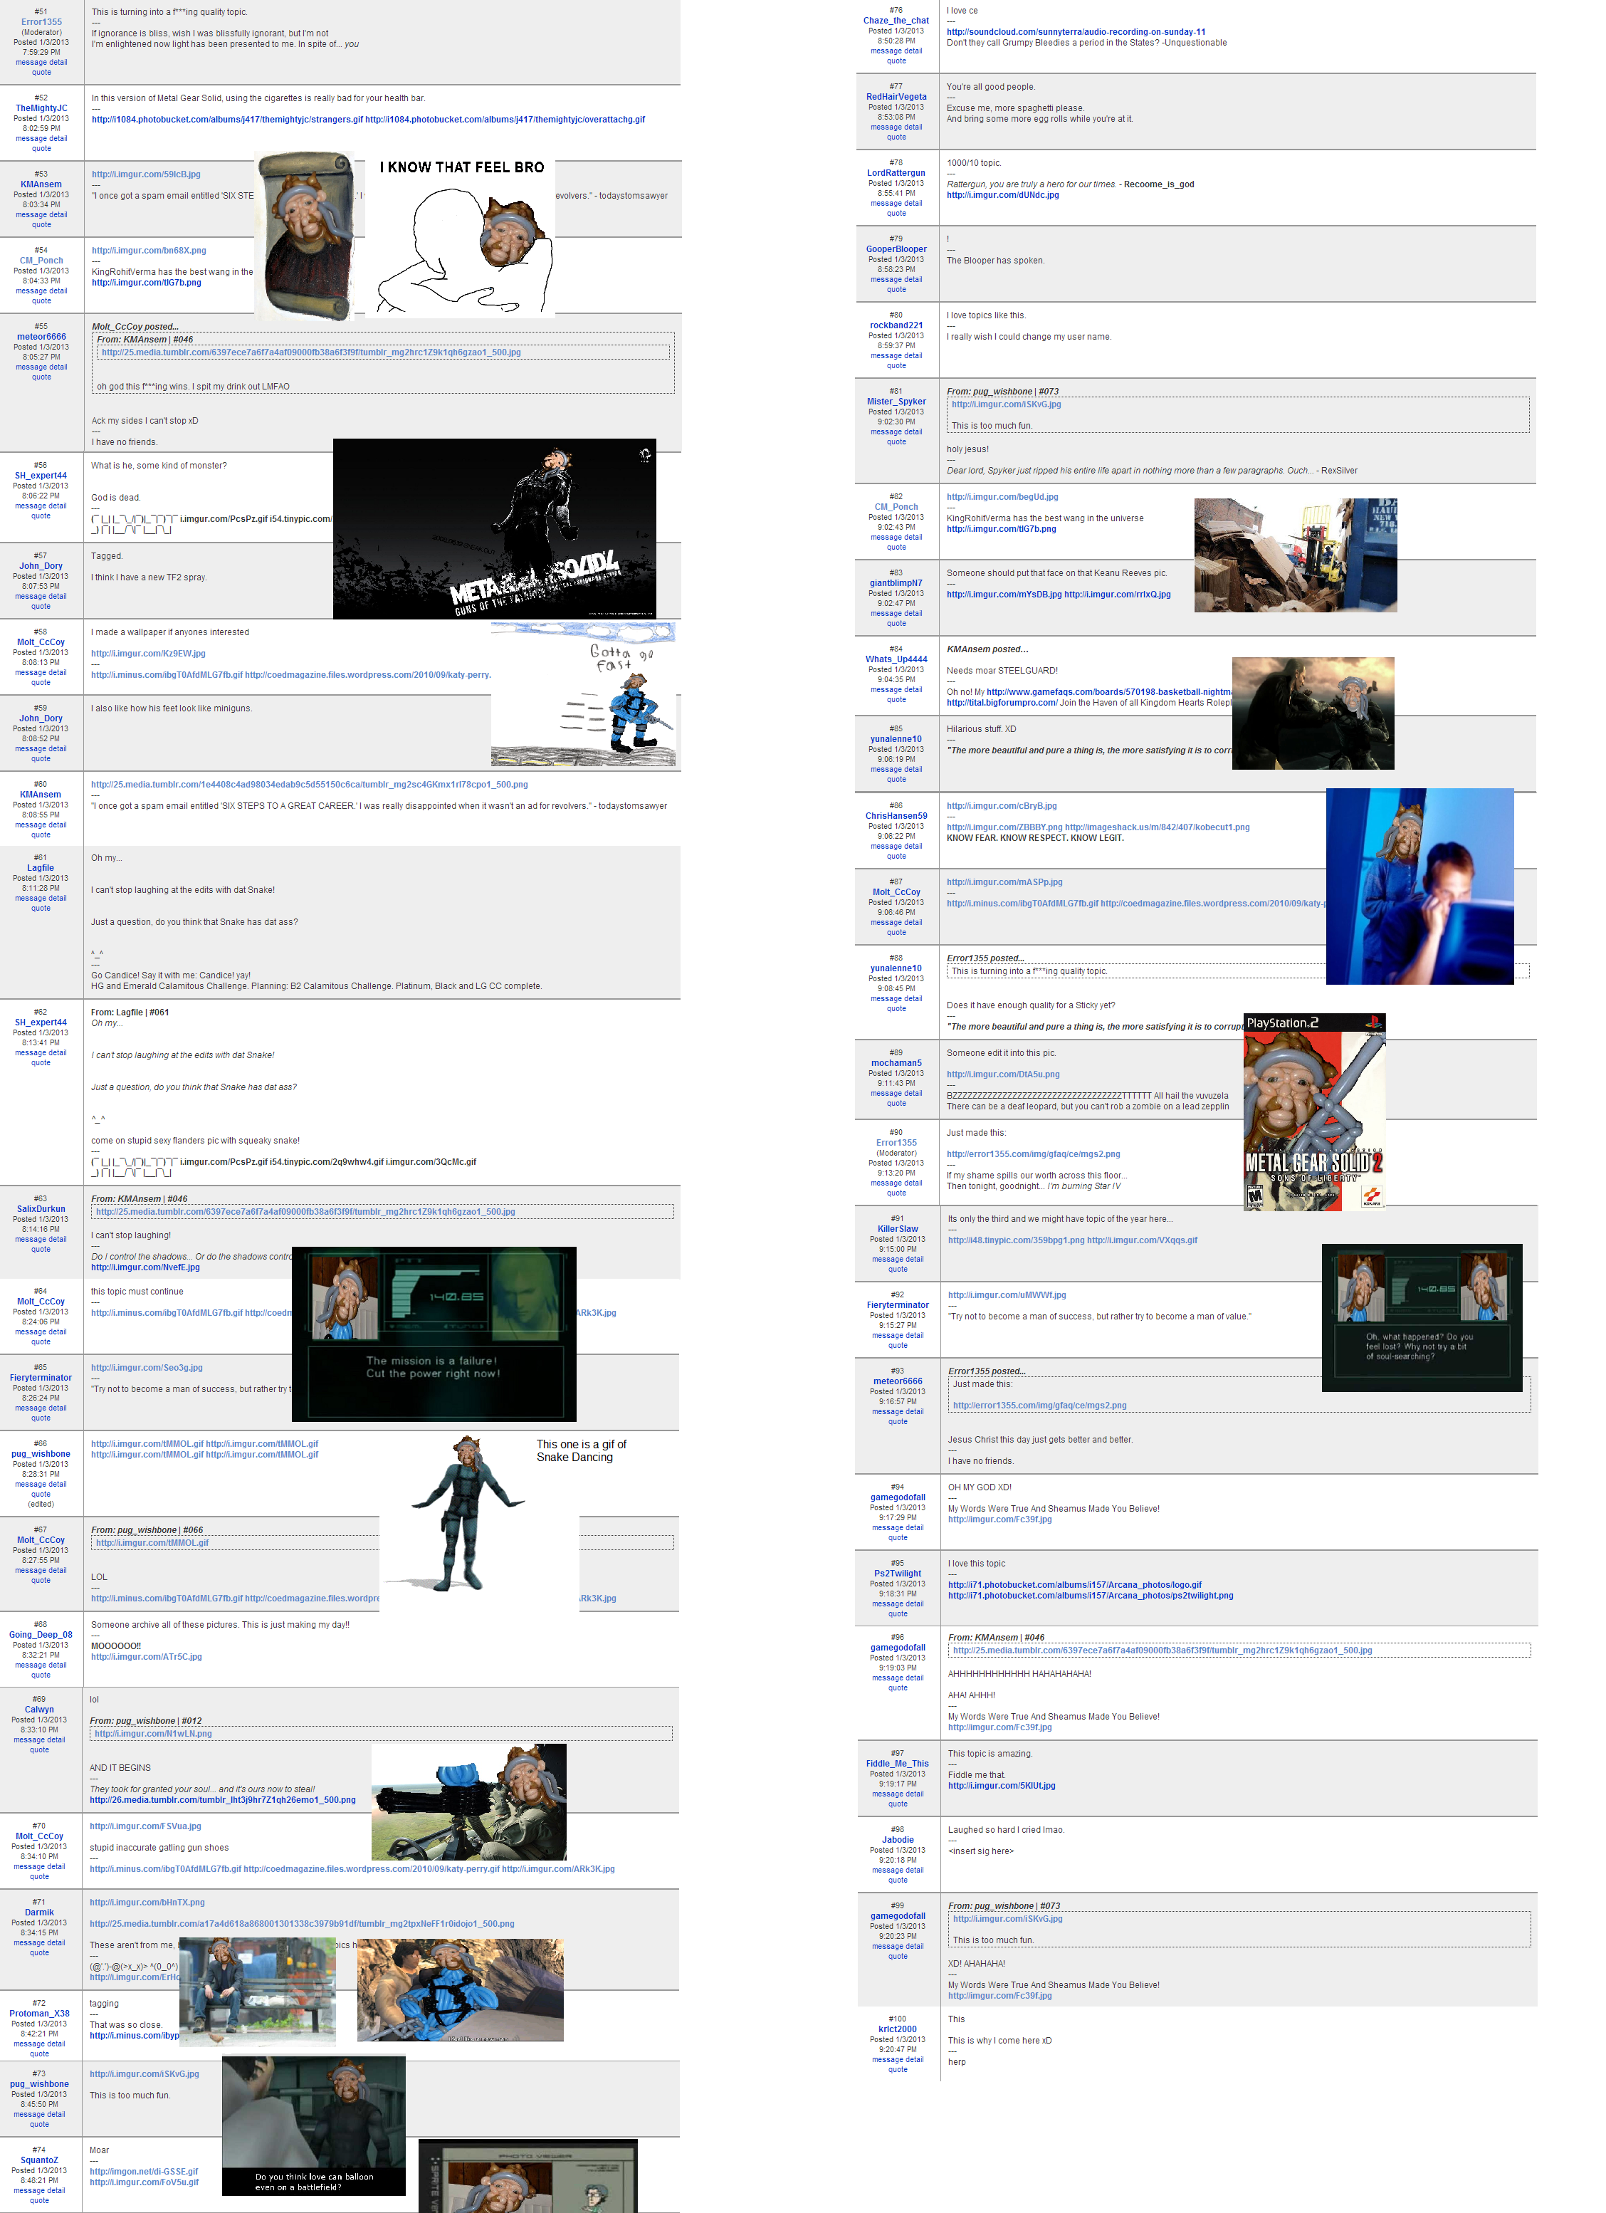Image resolution: width=1606 pixels, height=2213 pixels.
Task: Open Error1355's profile on post #51
Action: pos(41,21)
